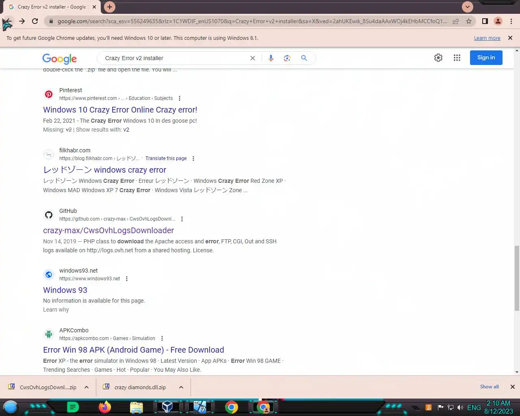Click the Google logo
The height and width of the screenshot is (416, 520).
click(60, 59)
